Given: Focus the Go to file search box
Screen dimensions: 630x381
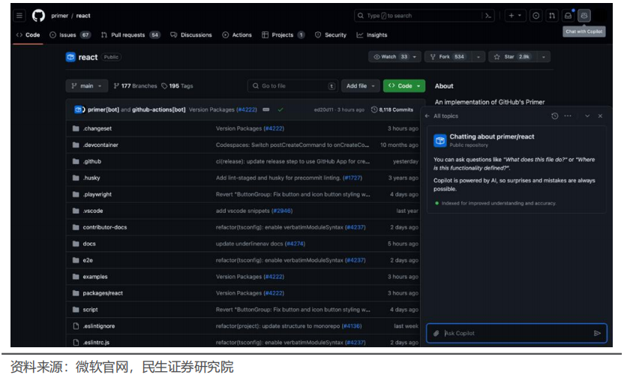Looking at the screenshot, I should tap(292, 85).
